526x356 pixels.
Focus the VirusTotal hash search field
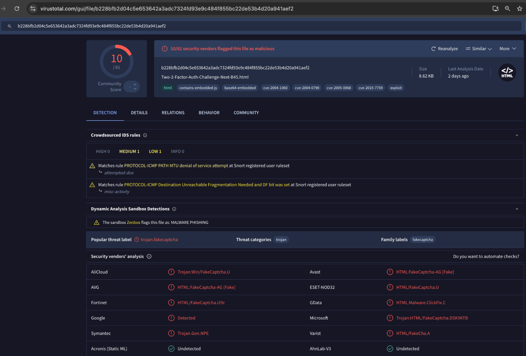pyautogui.click(x=261, y=26)
